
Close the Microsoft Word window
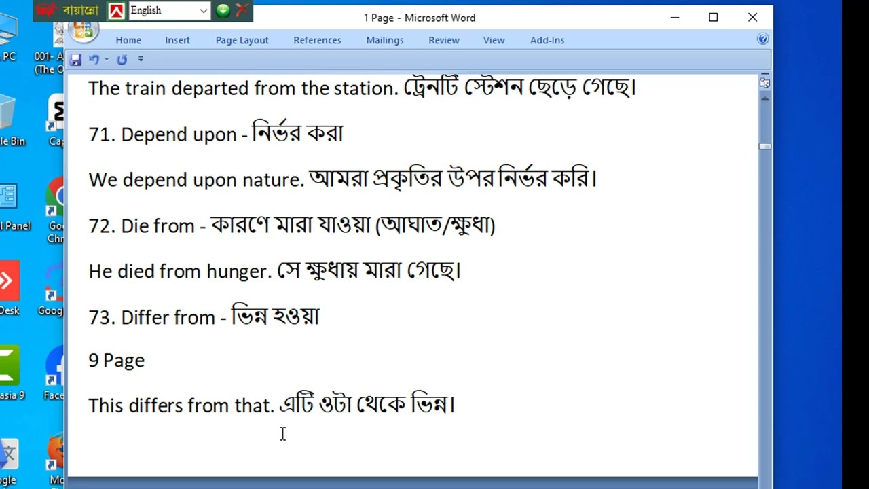753,18
